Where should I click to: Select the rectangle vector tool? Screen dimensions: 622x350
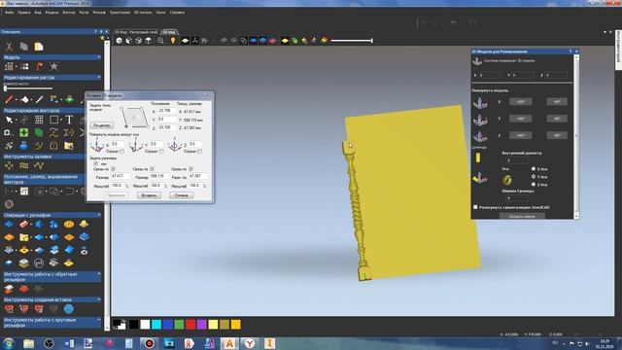54,120
